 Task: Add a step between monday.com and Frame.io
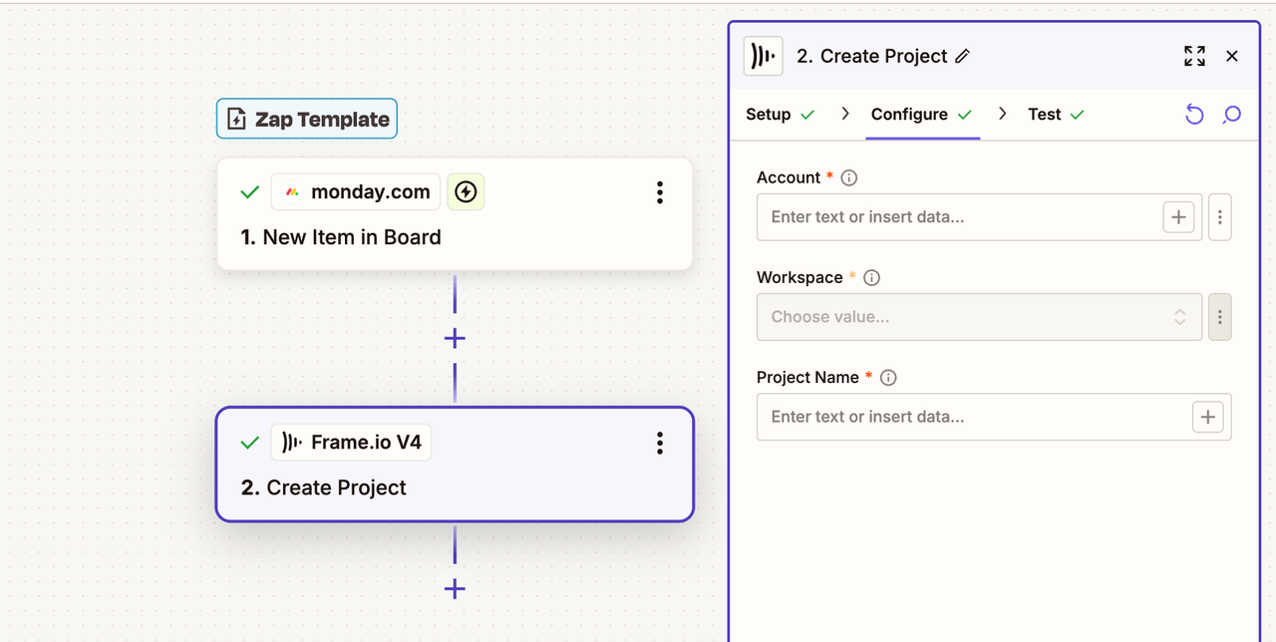pos(455,339)
